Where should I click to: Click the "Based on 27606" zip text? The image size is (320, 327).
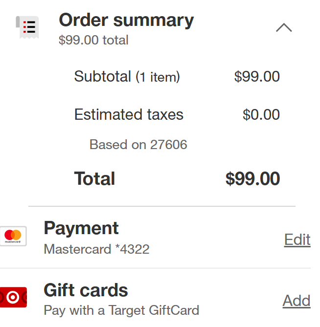pos(138,145)
